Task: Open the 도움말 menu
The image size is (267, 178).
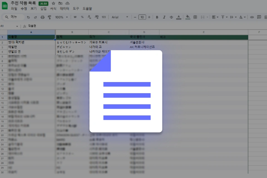Action: pos(87,9)
